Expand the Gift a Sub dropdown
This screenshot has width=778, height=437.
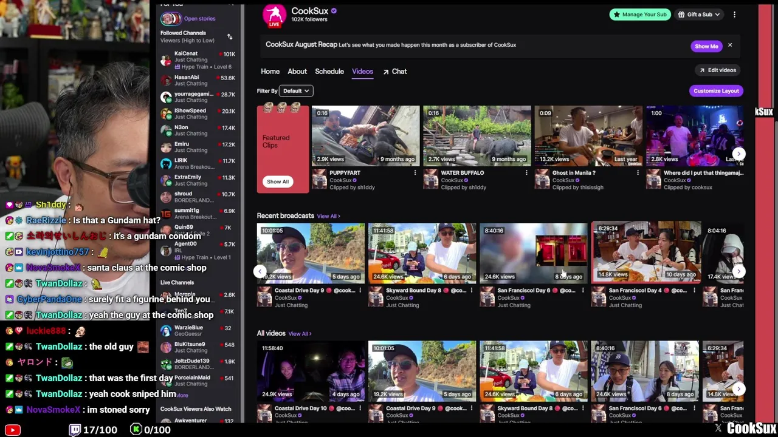click(x=699, y=15)
